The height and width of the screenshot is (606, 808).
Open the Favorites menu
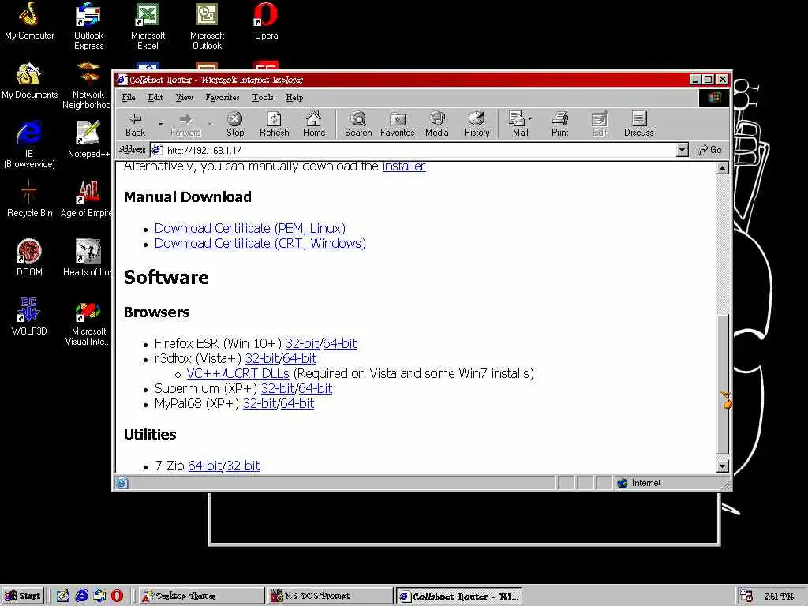pos(222,97)
